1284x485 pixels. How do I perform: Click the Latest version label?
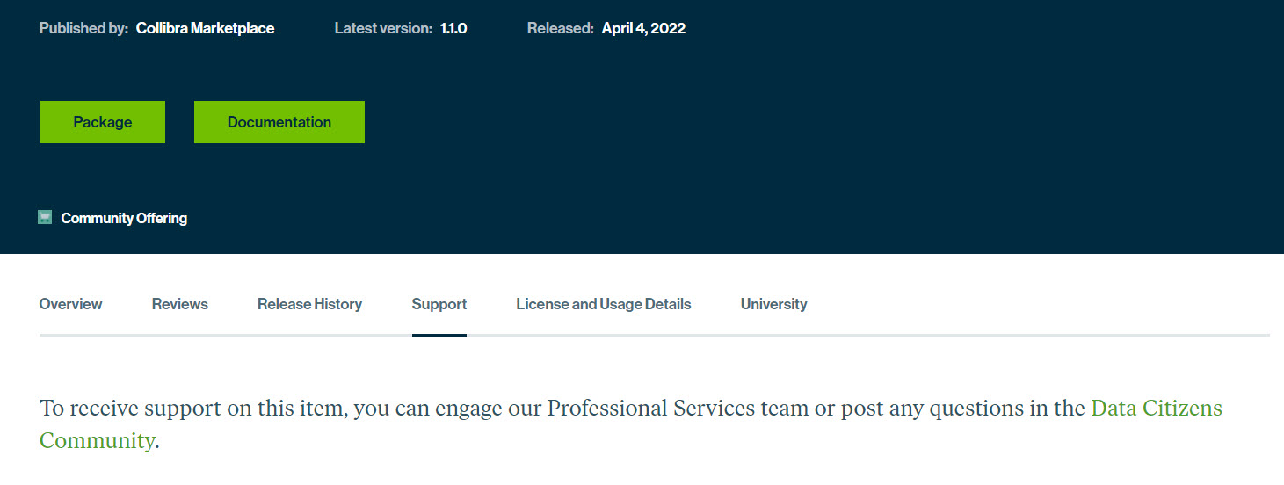click(383, 28)
